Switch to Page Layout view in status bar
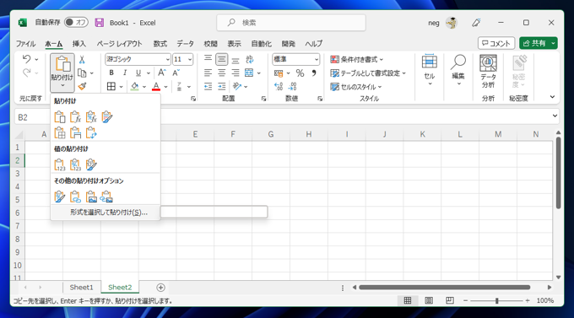The width and height of the screenshot is (574, 318). pyautogui.click(x=429, y=300)
